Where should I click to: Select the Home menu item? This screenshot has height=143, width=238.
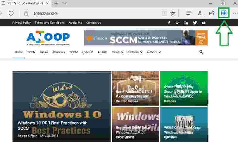(19, 52)
